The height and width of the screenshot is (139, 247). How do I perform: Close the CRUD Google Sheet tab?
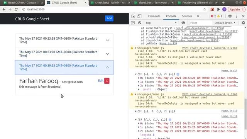click(x=86, y=3)
